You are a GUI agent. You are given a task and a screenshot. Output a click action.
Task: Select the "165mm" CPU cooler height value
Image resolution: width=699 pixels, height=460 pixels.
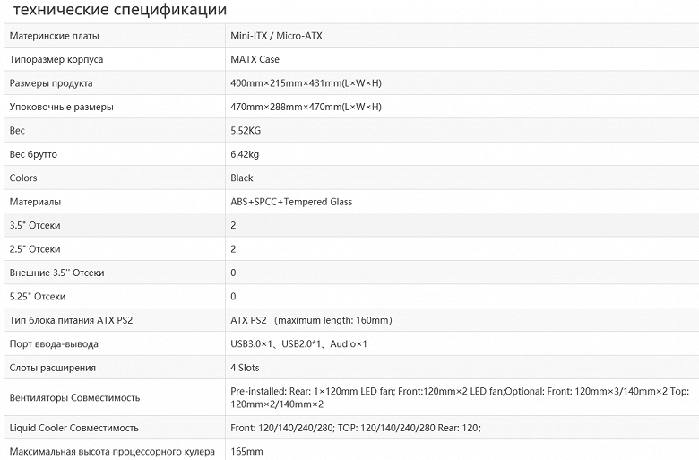(x=246, y=452)
